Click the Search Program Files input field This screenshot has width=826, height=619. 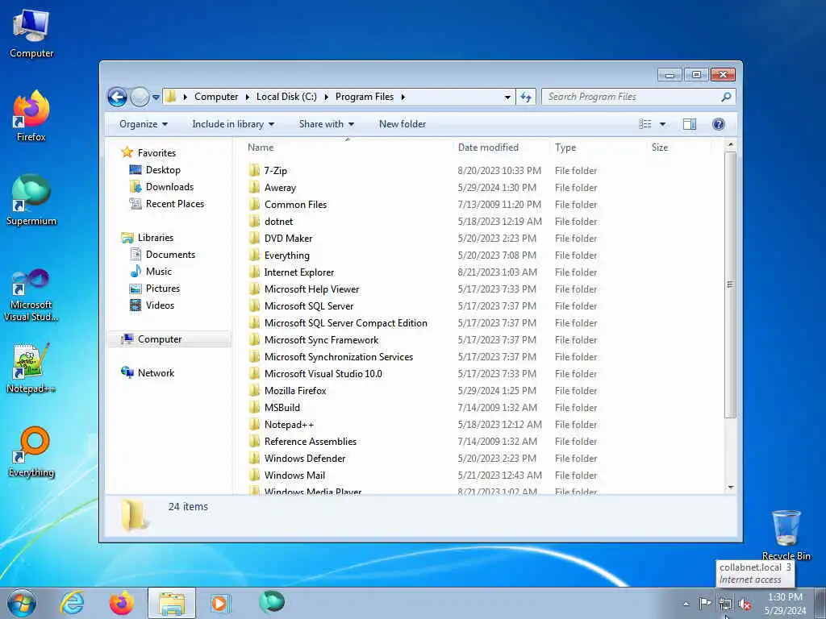631,97
